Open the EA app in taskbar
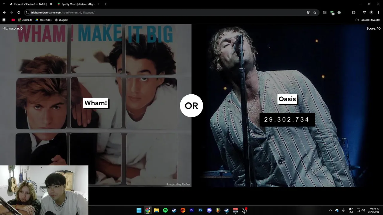 183,210
